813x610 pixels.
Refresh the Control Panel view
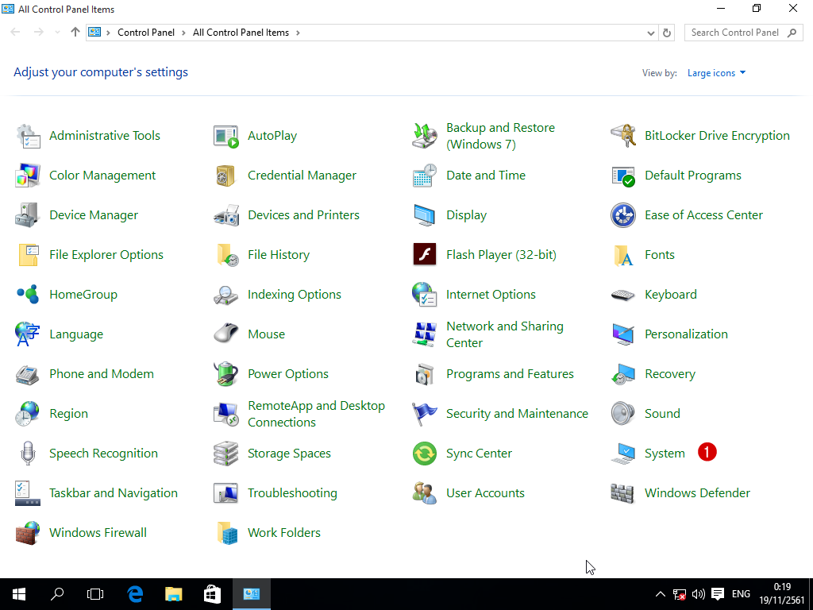tap(667, 33)
